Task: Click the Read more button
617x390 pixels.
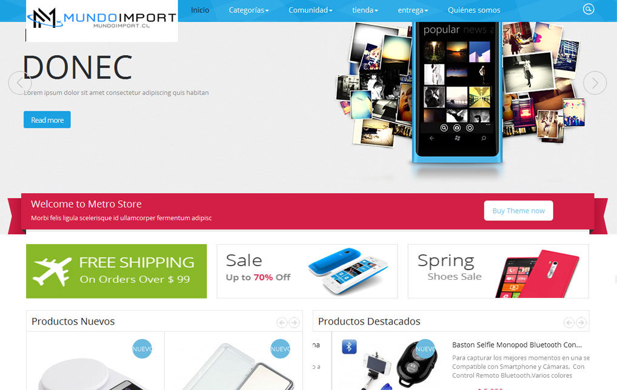Action: pyautogui.click(x=47, y=119)
